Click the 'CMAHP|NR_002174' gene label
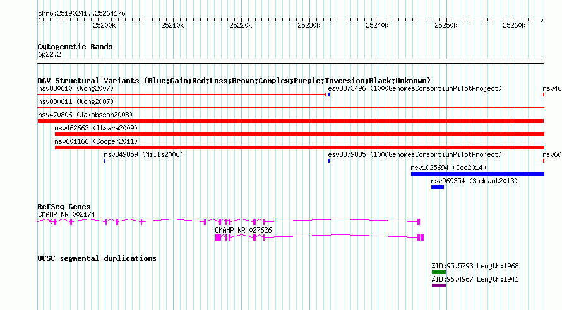Image resolution: width=562 pixels, height=310 pixels. pyautogui.click(x=66, y=215)
